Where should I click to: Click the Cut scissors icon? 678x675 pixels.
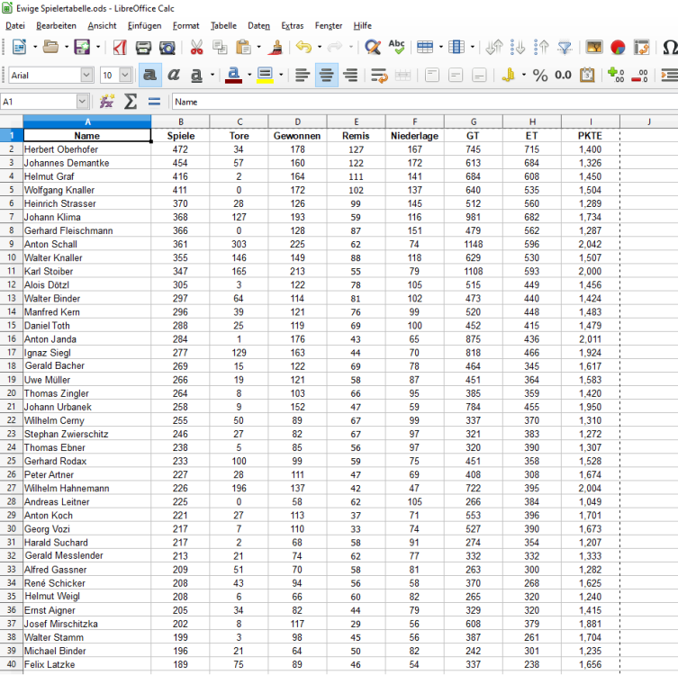195,47
